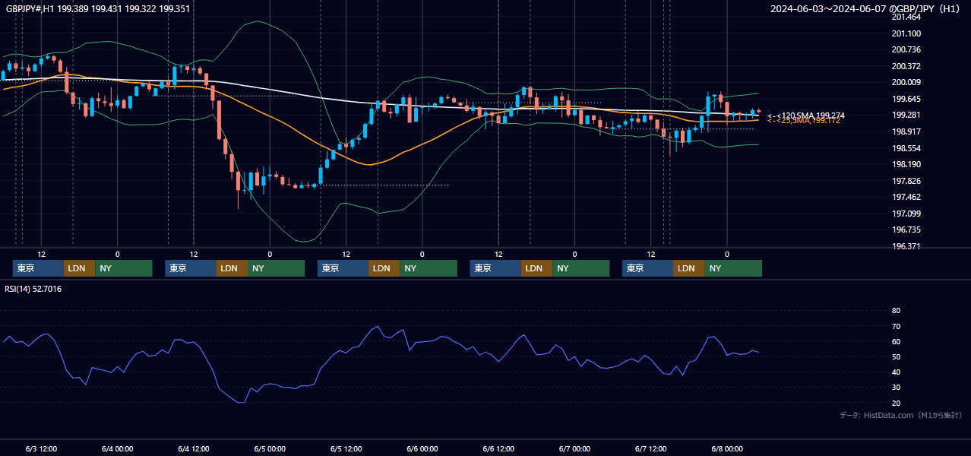
Task: Click the 6/6 00:00 time axis label
Action: click(x=422, y=448)
